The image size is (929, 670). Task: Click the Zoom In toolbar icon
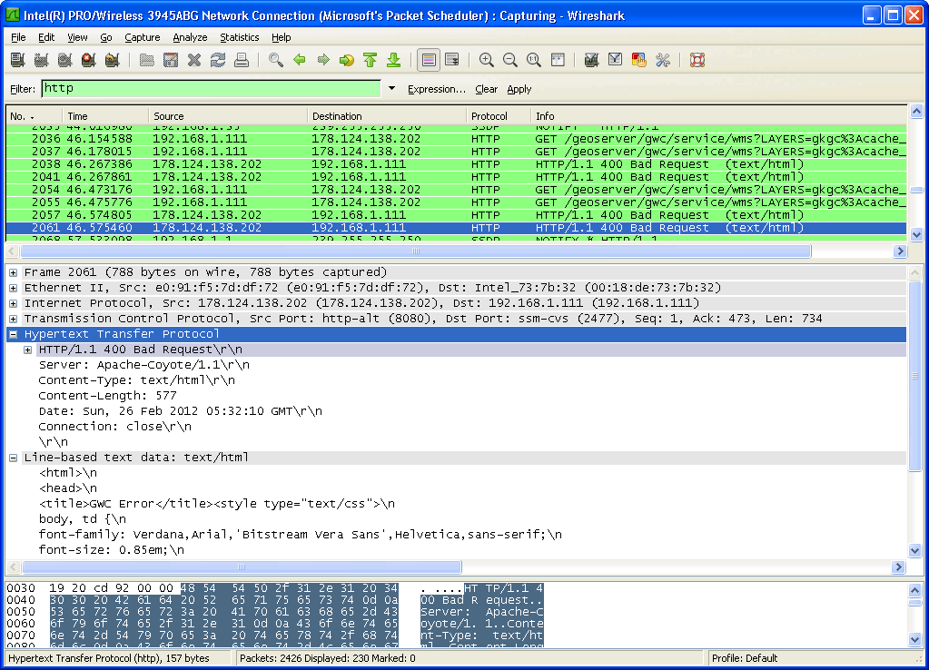tap(487, 61)
